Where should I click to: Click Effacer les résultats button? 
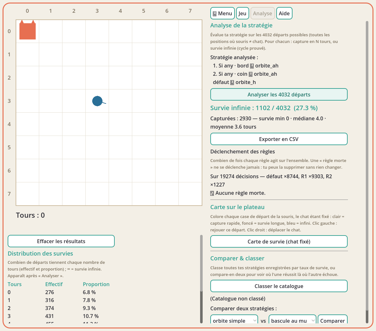tap(61, 241)
